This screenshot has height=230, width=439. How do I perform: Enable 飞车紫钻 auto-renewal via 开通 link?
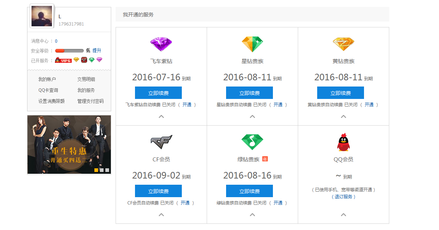187,105
